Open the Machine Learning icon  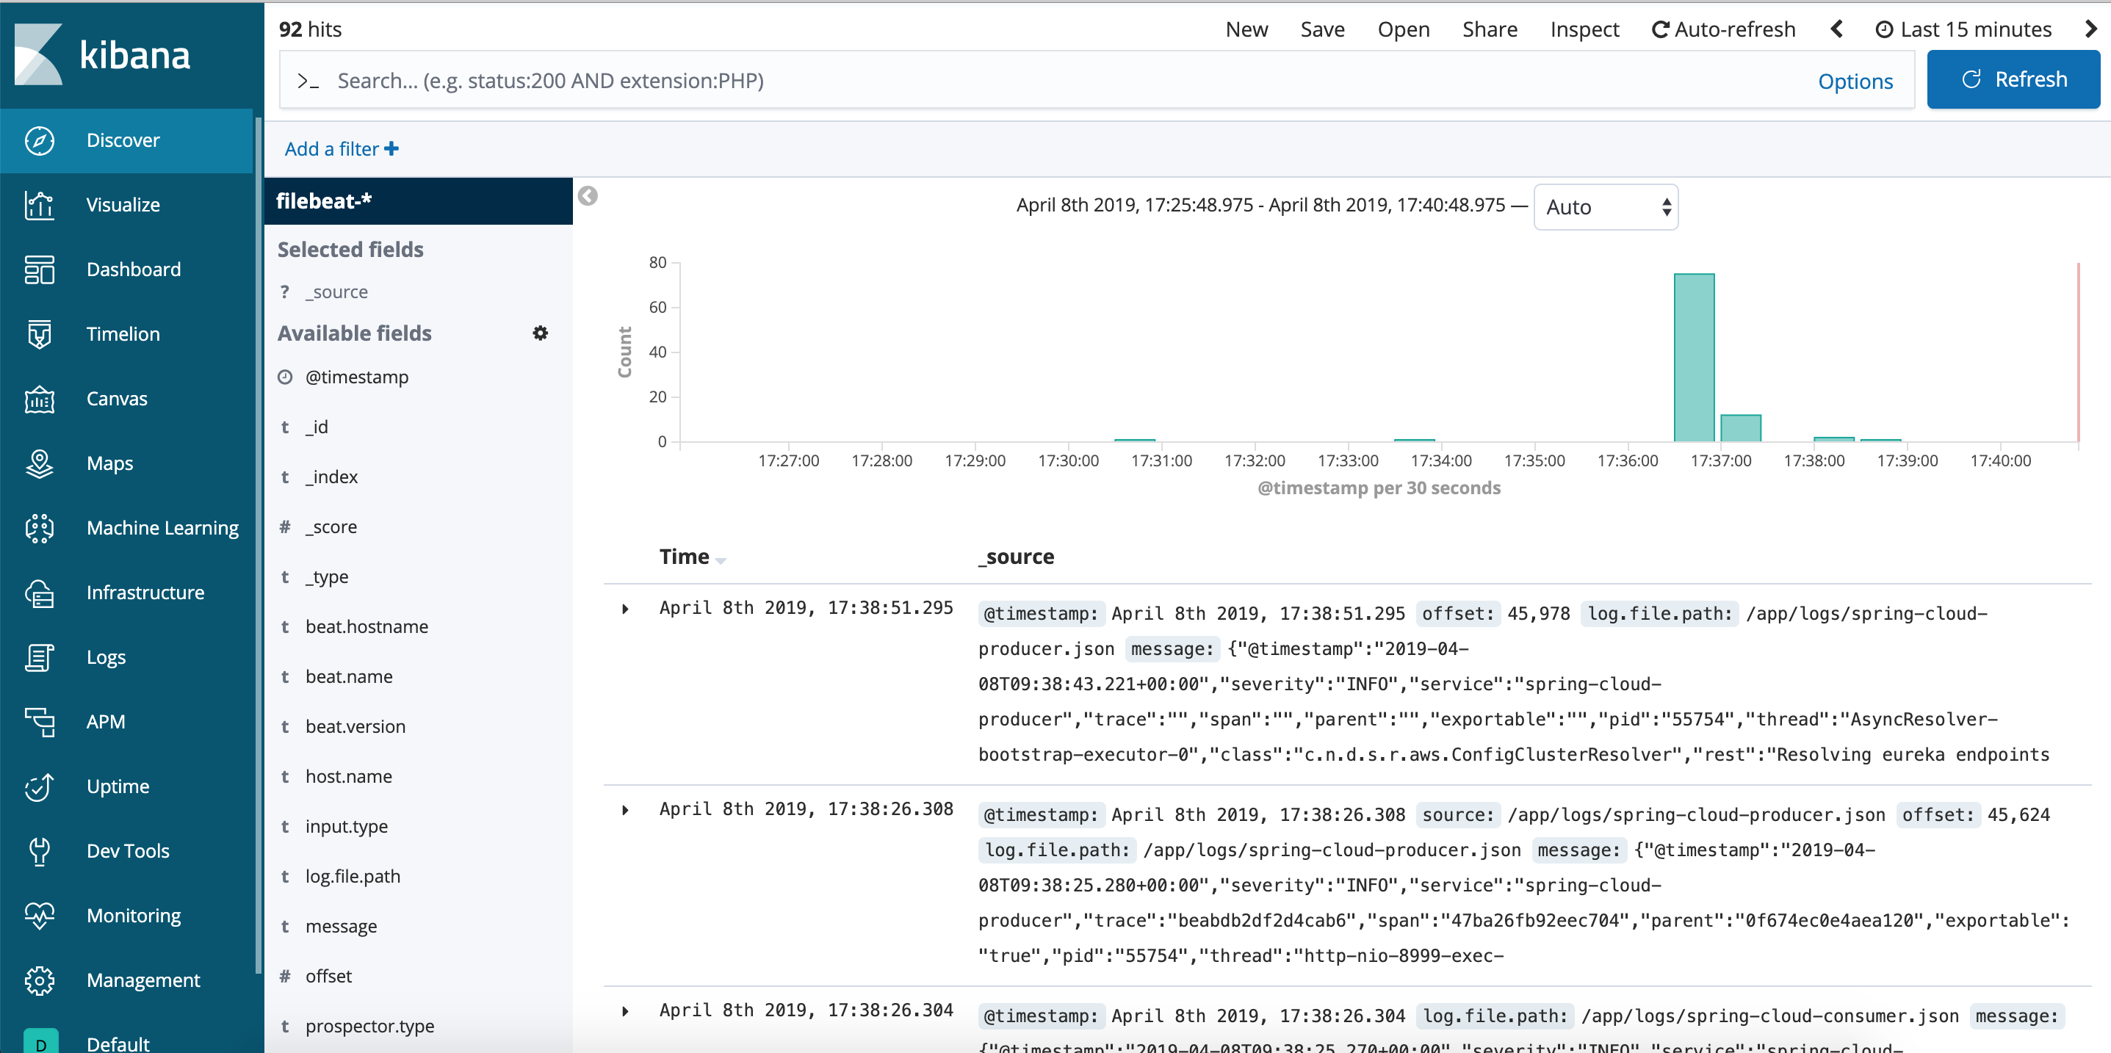(x=40, y=529)
